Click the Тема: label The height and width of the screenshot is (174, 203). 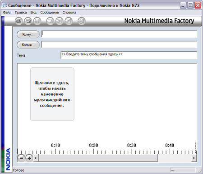22,55
